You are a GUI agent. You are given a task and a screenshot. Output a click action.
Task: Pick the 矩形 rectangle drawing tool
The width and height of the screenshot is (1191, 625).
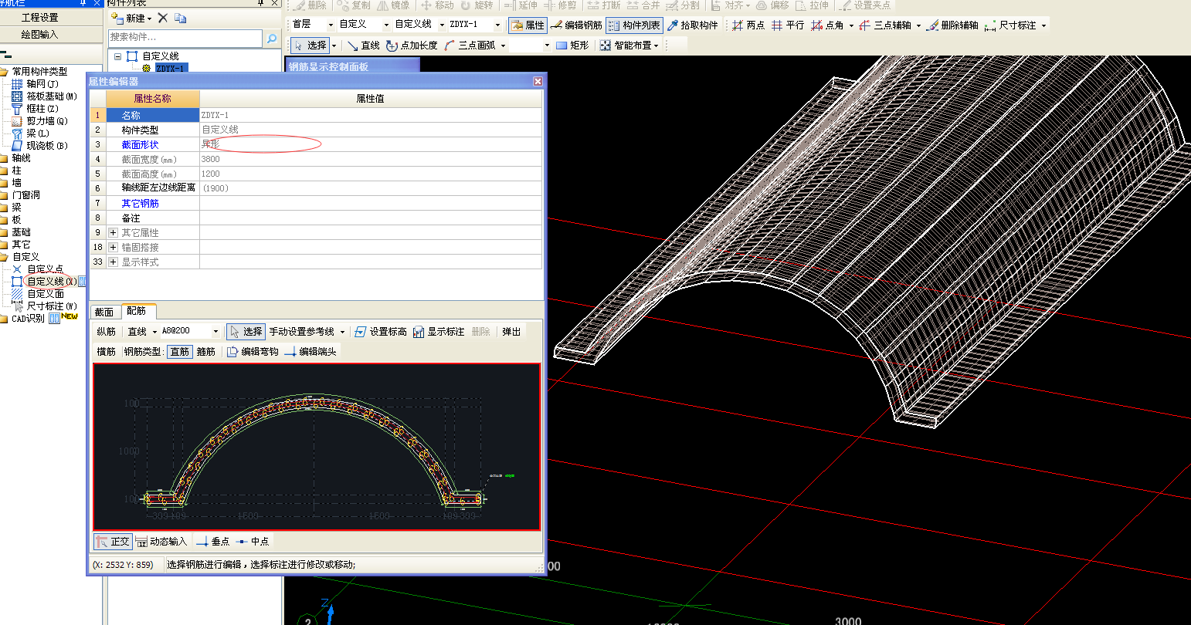click(x=572, y=46)
